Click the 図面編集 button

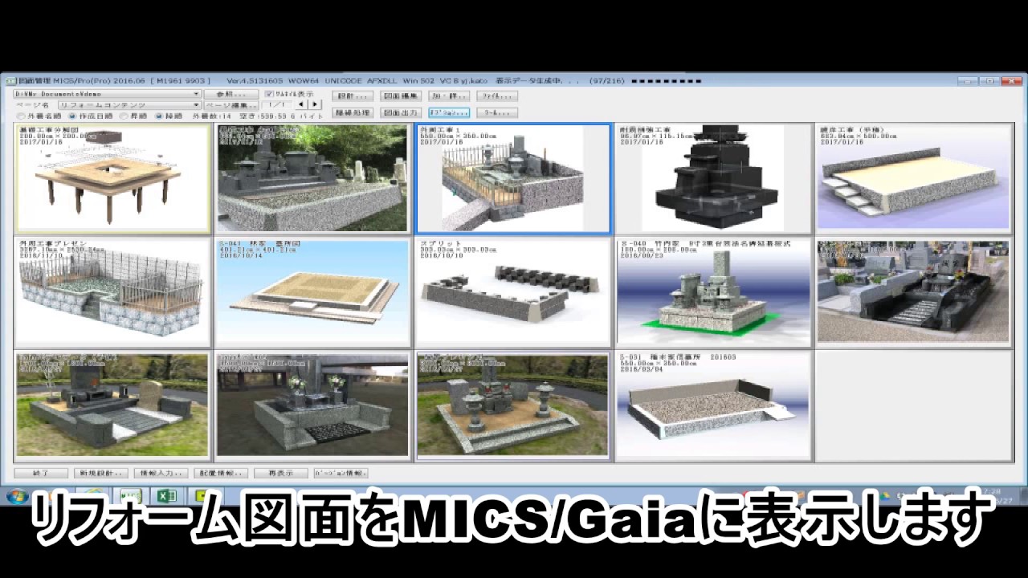click(x=401, y=96)
